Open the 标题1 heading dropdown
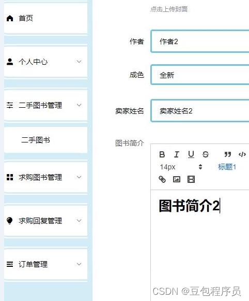Image resolution: width=249 pixels, height=301 pixels. tap(227, 167)
